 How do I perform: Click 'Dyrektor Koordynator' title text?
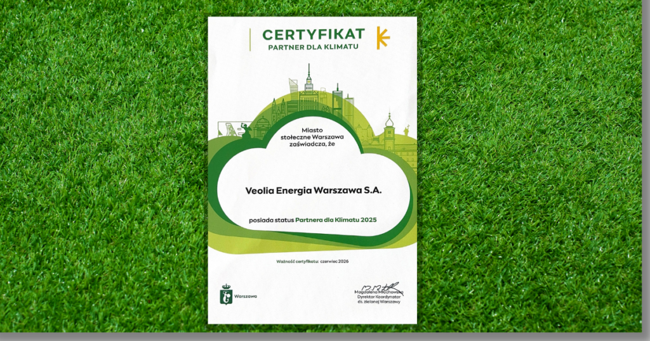coord(378,297)
